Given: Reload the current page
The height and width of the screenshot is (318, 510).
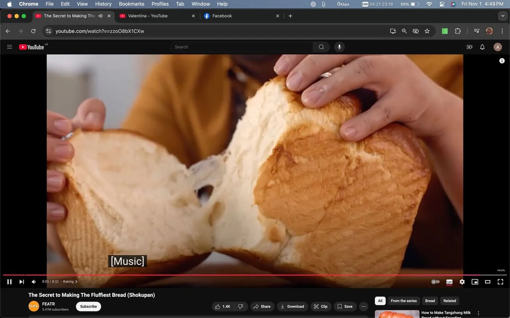Looking at the screenshot, I should (33, 31).
